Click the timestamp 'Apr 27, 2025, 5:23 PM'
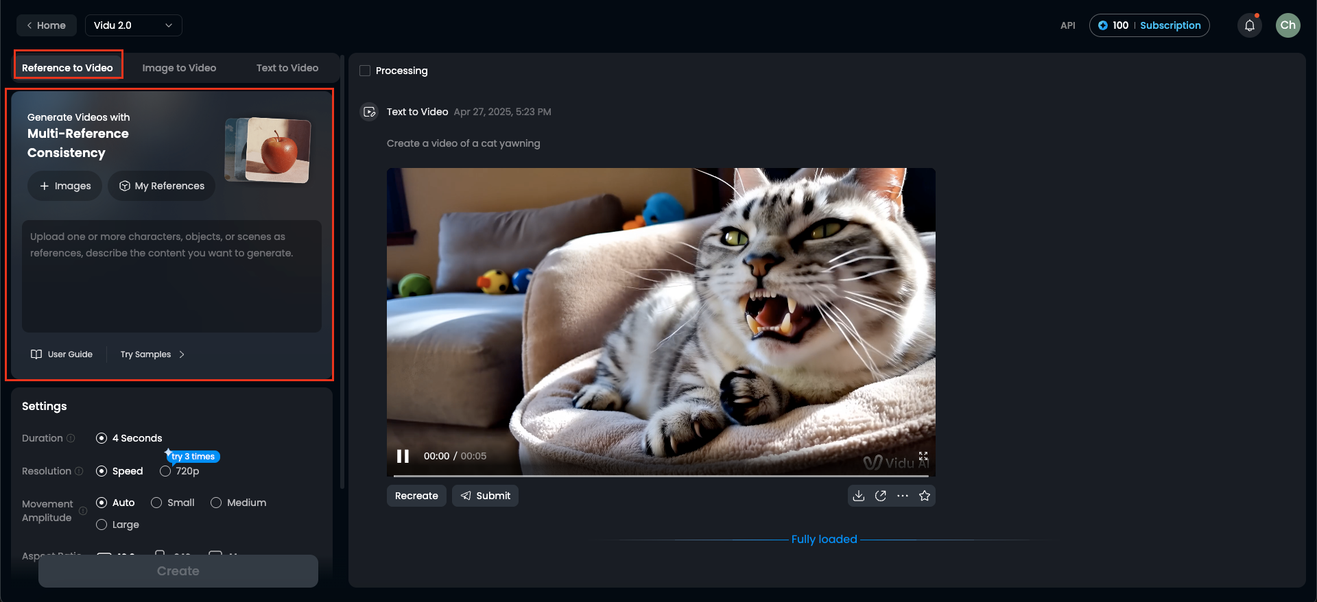 [503, 112]
